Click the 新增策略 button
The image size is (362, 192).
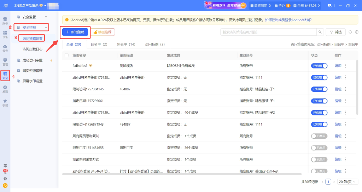(75, 32)
